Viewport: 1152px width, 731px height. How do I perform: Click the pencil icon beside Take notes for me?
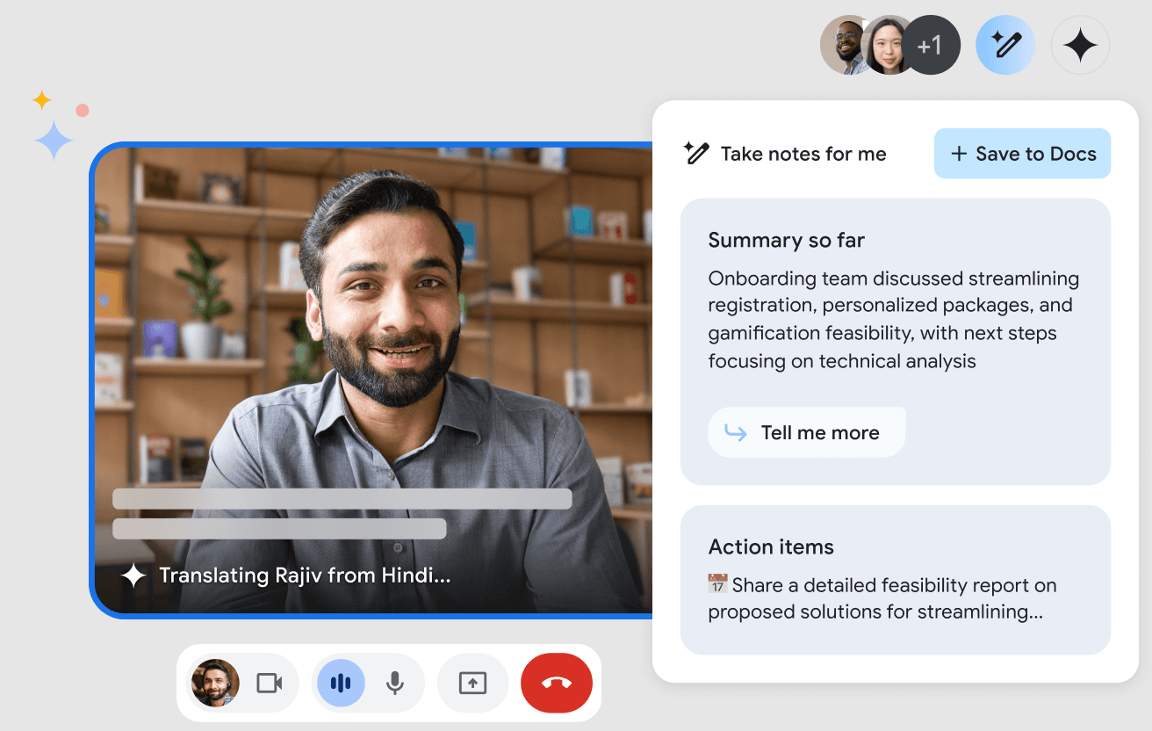[696, 154]
